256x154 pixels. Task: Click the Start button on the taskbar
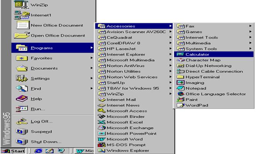click(x=14, y=151)
